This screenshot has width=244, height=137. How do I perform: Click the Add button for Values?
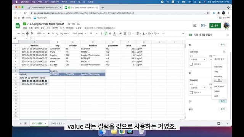tap(223, 101)
